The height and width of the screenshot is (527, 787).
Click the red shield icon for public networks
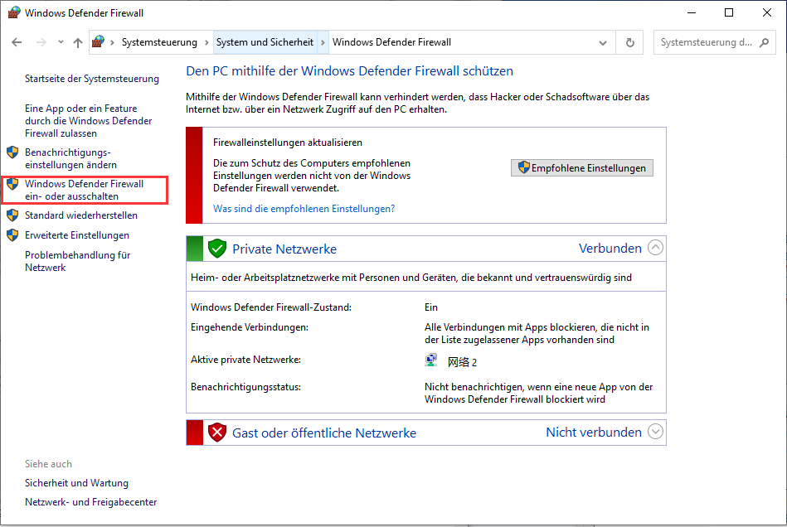click(216, 433)
